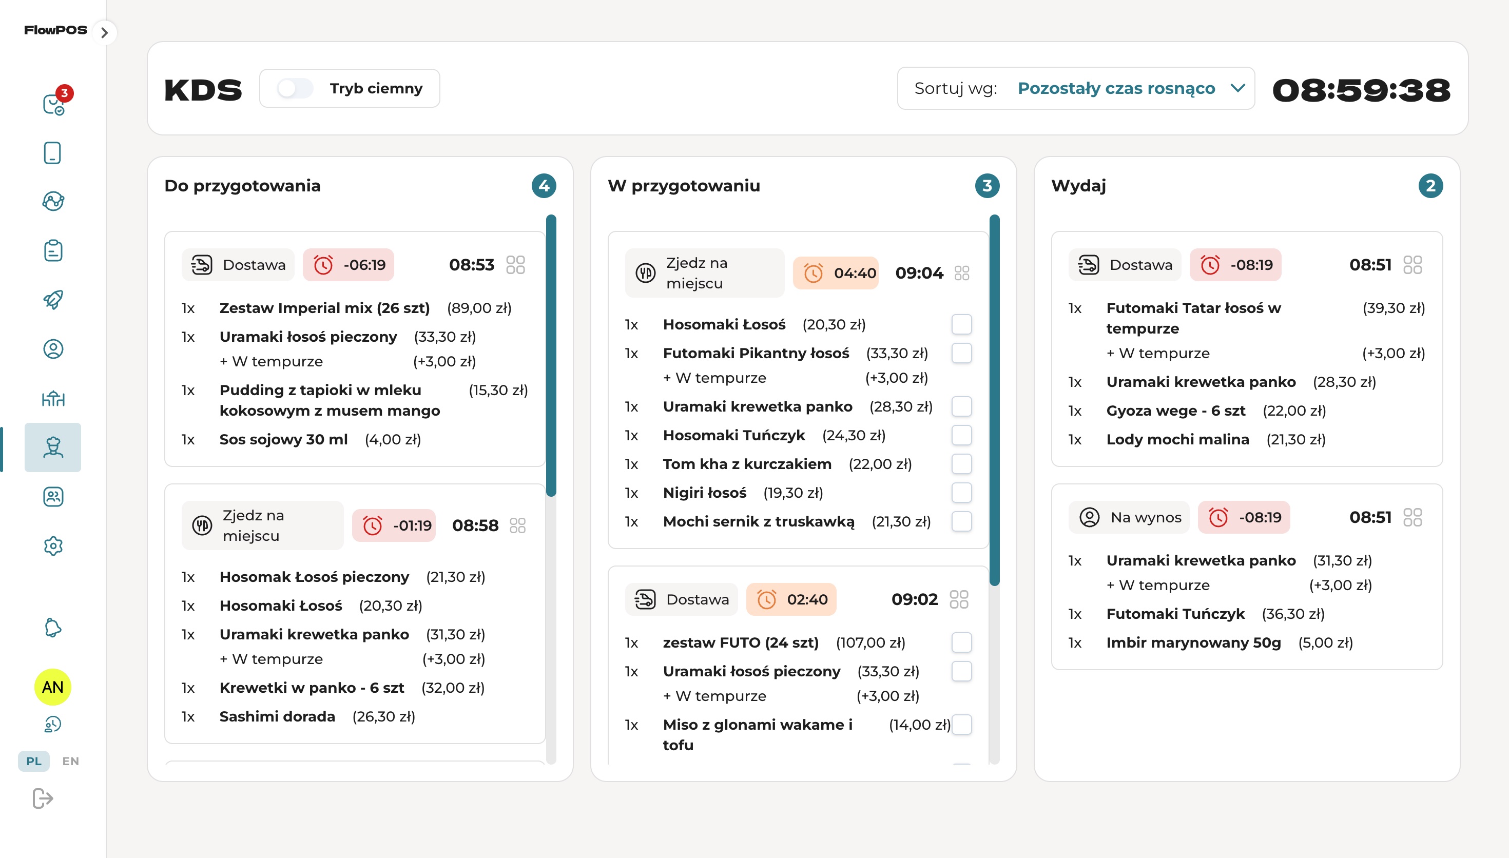Image resolution: width=1509 pixels, height=858 pixels.
Task: Open the staff group sidebar icon
Action: (x=53, y=497)
